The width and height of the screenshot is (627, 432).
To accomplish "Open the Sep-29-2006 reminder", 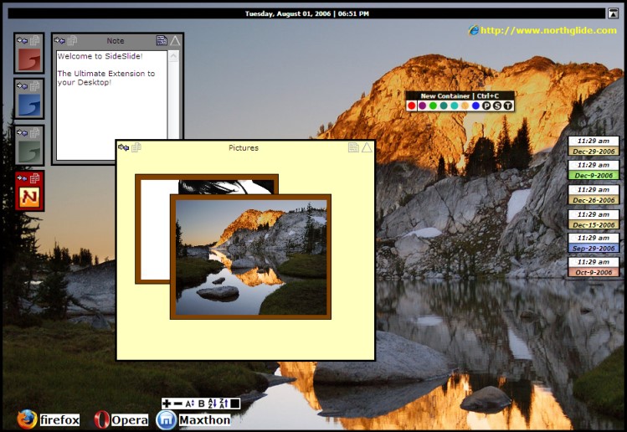I will [594, 243].
